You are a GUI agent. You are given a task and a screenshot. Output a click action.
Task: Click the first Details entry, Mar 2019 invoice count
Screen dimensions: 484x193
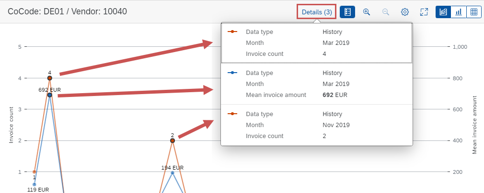tap(317, 43)
